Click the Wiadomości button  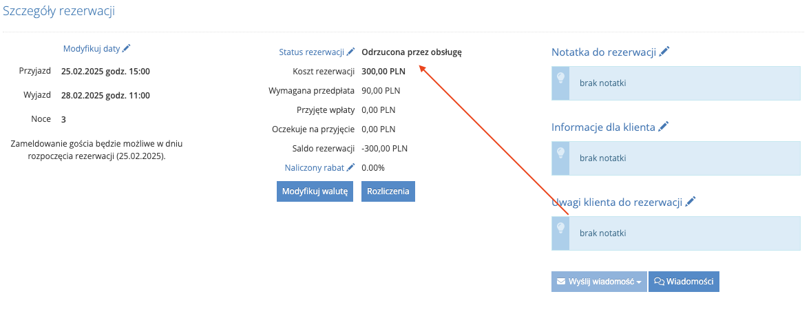684,282
